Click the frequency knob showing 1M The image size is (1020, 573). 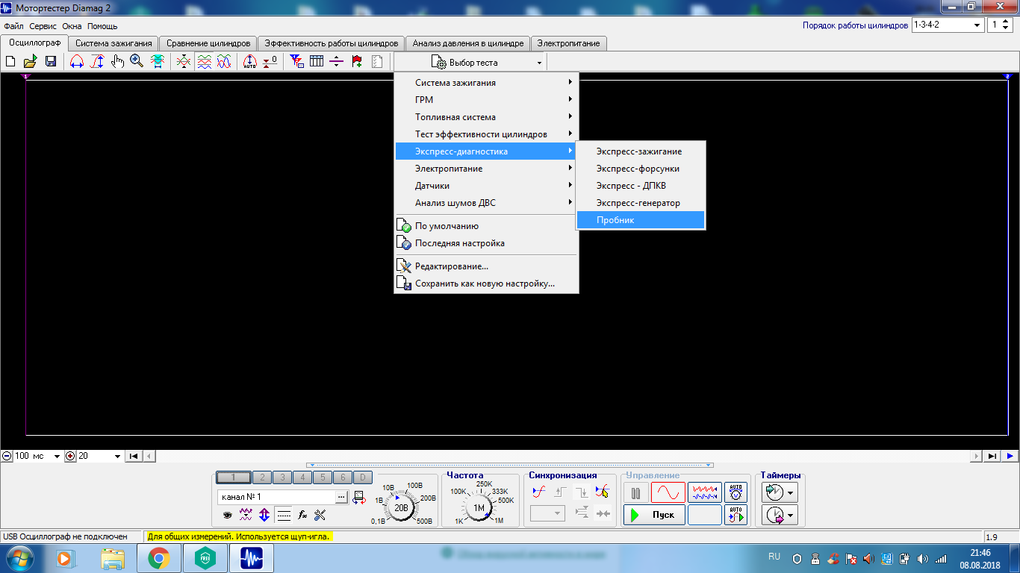click(479, 507)
